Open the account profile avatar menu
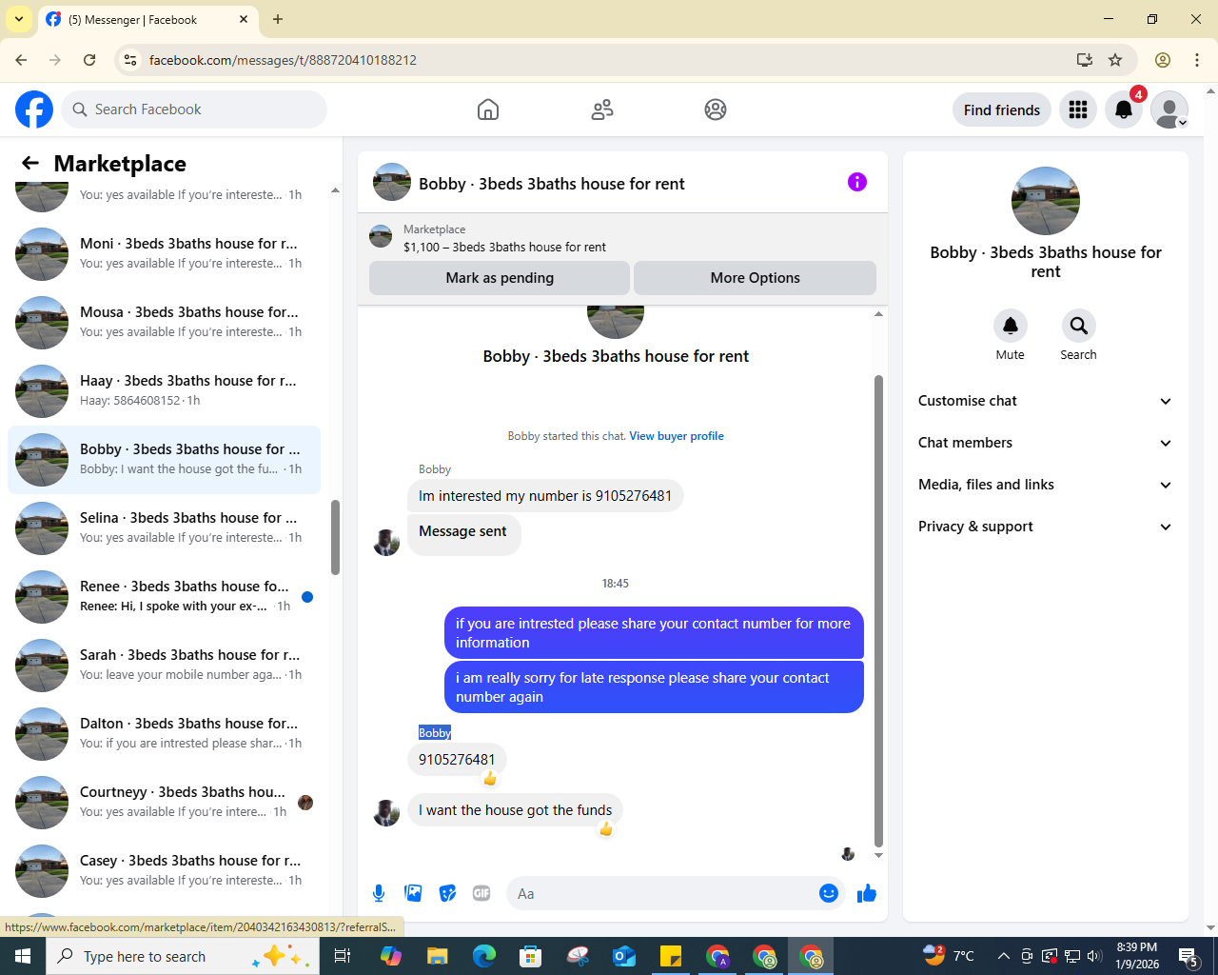Viewport: 1218px width, 975px height. pyautogui.click(x=1169, y=109)
